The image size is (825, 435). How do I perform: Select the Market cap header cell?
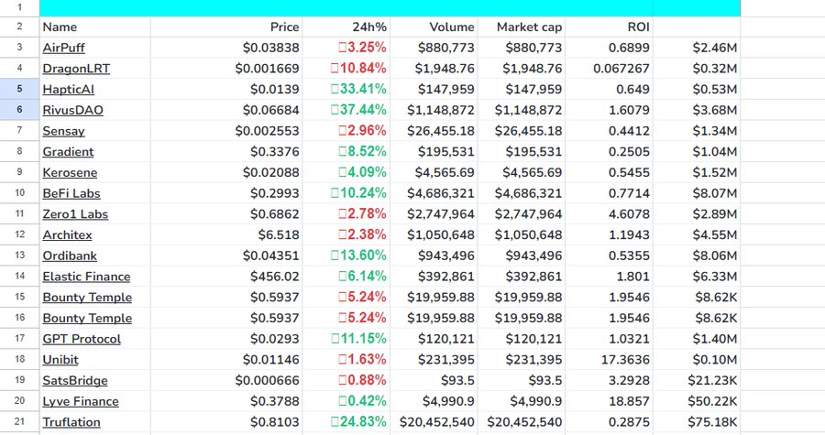pyautogui.click(x=522, y=27)
